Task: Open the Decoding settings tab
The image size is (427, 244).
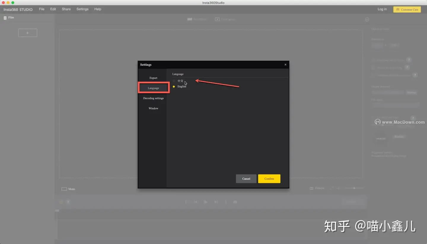Action: tap(153, 98)
